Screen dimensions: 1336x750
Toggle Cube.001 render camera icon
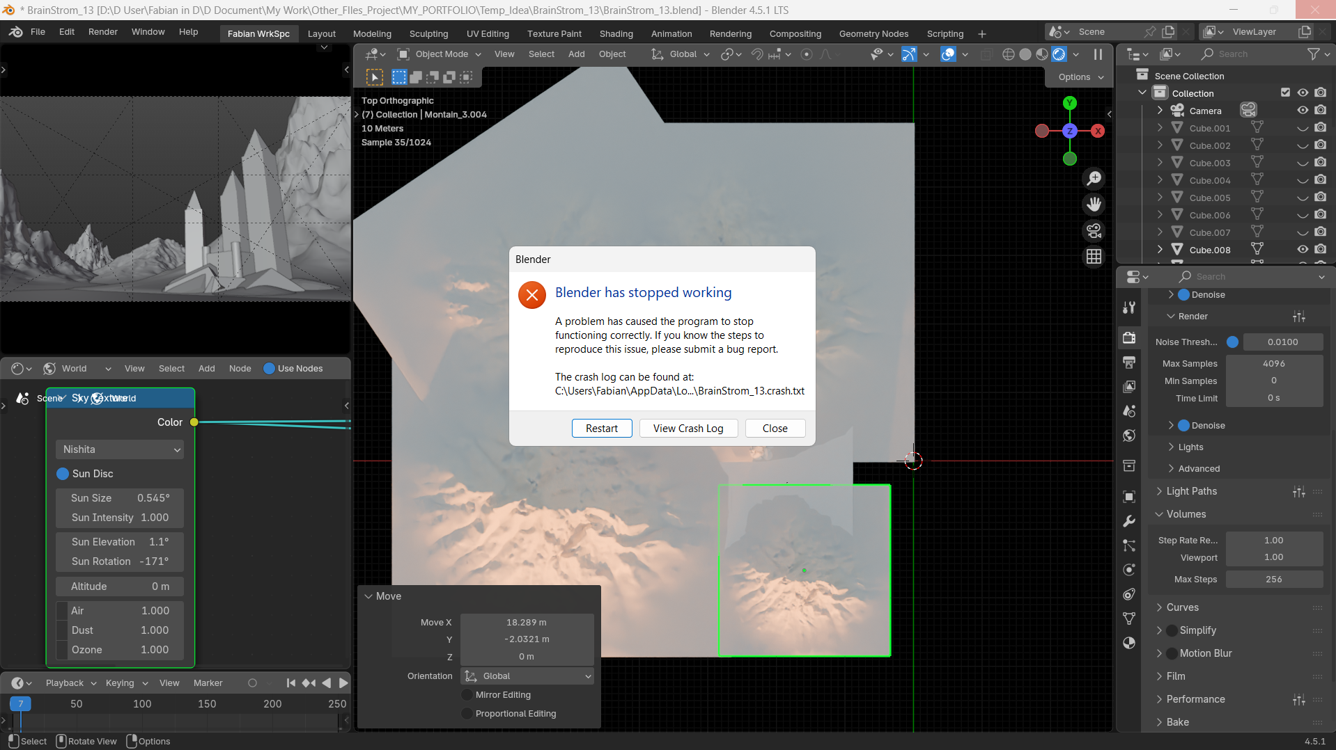click(1320, 127)
